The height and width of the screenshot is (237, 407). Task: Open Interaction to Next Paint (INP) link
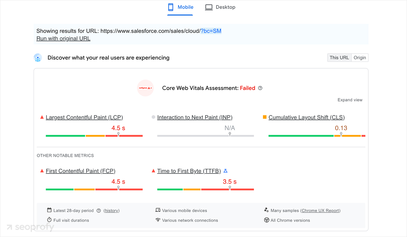(x=195, y=117)
